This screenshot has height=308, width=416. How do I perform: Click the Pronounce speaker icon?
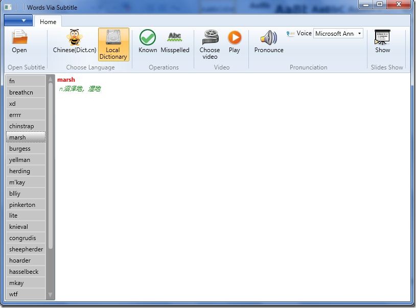coord(268,41)
